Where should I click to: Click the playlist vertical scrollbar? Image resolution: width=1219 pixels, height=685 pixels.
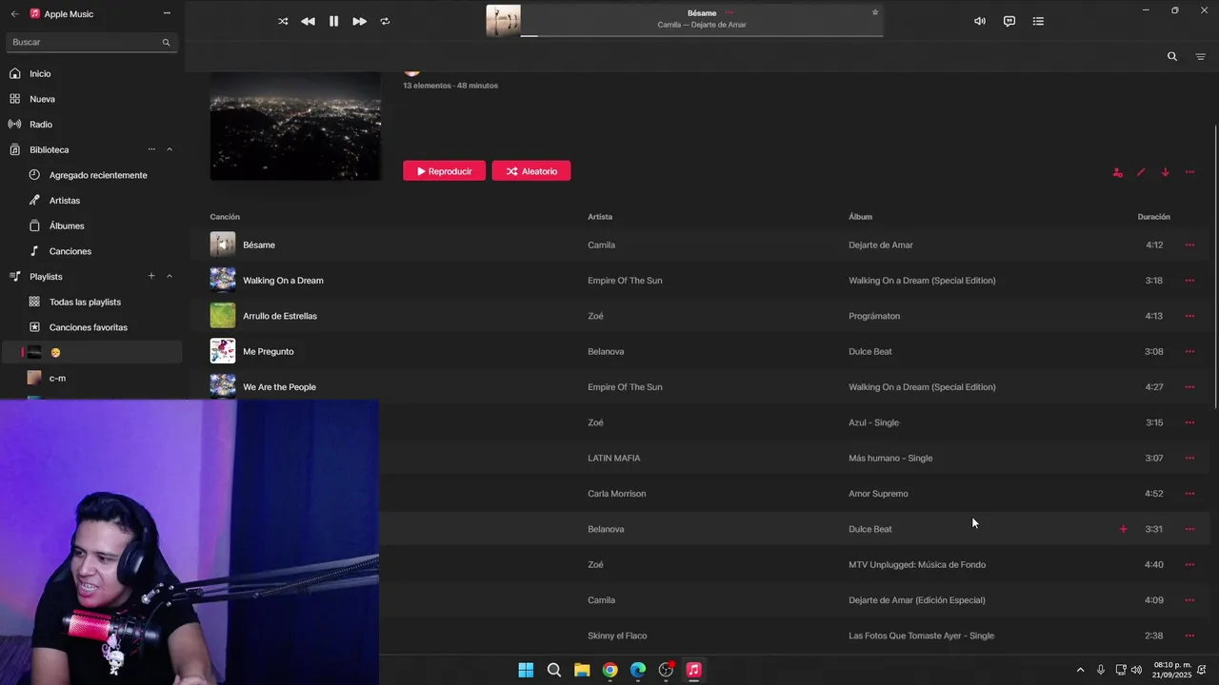pyautogui.click(x=1214, y=266)
